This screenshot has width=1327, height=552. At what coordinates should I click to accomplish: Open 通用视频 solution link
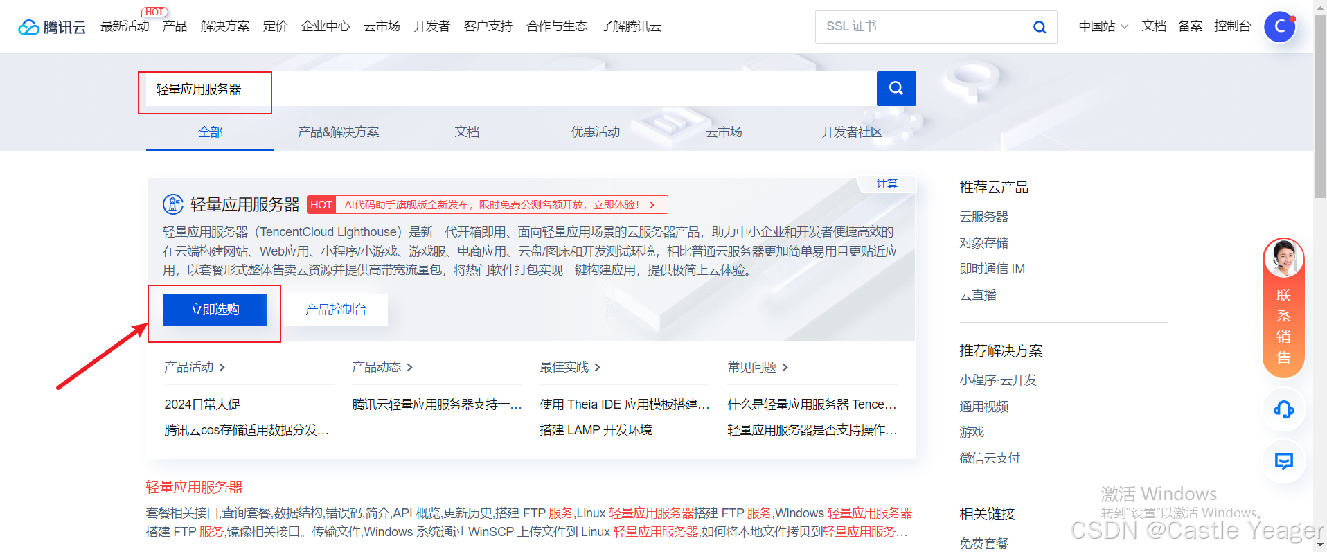click(x=983, y=407)
